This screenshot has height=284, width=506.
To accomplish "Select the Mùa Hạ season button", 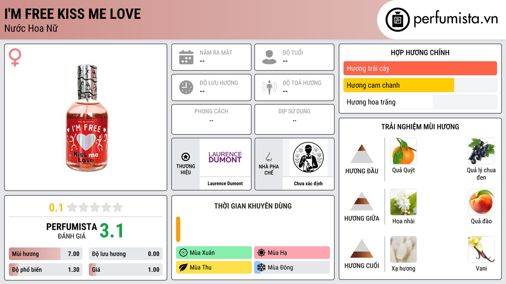I will click(x=292, y=253).
